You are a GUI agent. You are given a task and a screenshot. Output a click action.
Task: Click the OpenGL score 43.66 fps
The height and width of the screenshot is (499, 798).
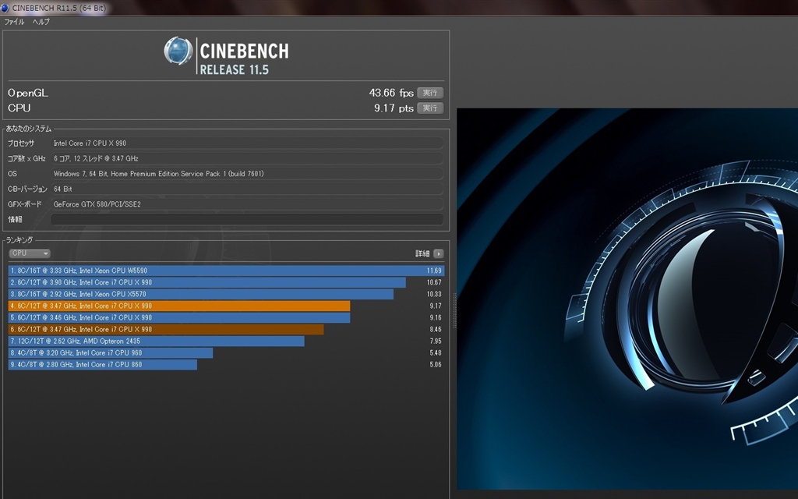point(391,93)
